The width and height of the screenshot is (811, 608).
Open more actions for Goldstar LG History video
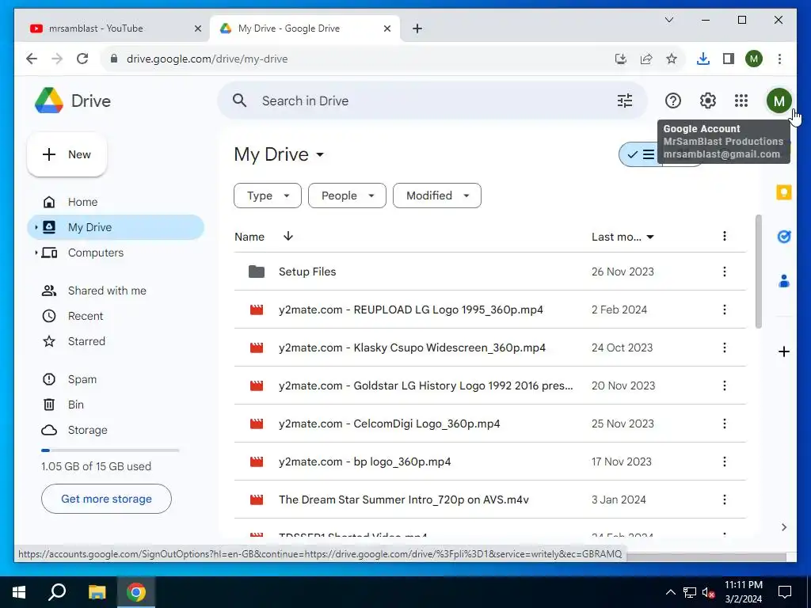[724, 386]
